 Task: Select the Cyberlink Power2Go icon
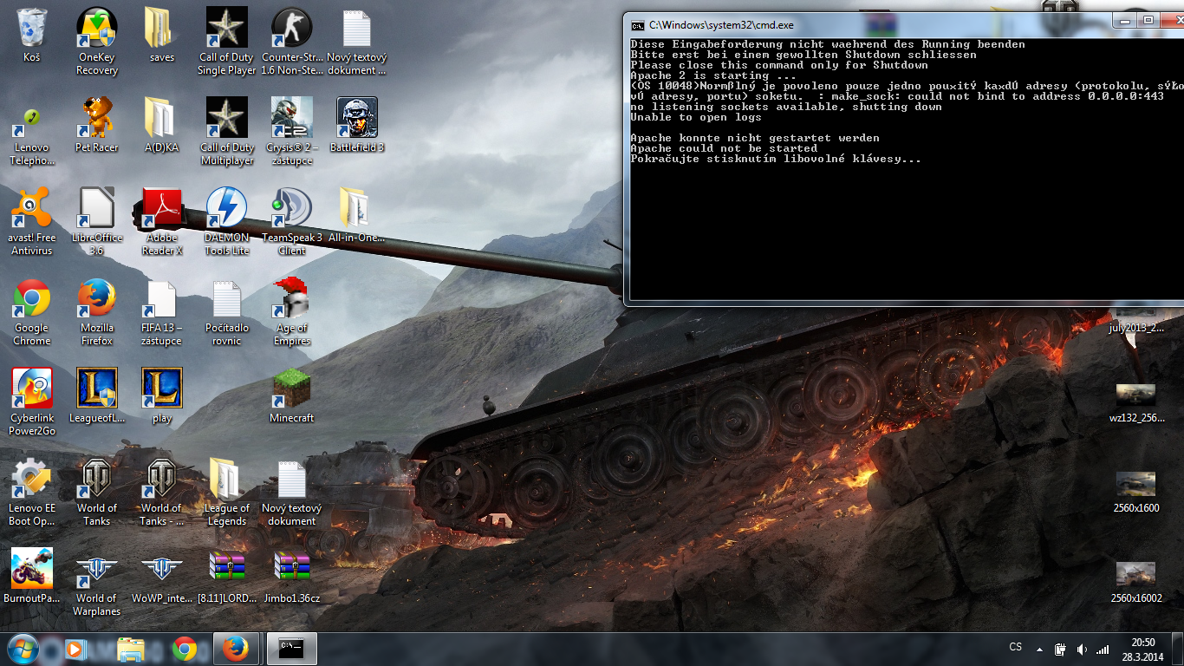point(32,402)
